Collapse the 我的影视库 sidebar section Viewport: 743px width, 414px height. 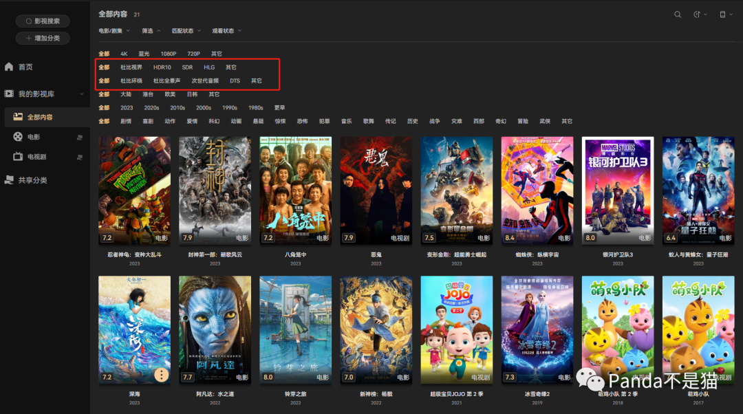(81, 94)
